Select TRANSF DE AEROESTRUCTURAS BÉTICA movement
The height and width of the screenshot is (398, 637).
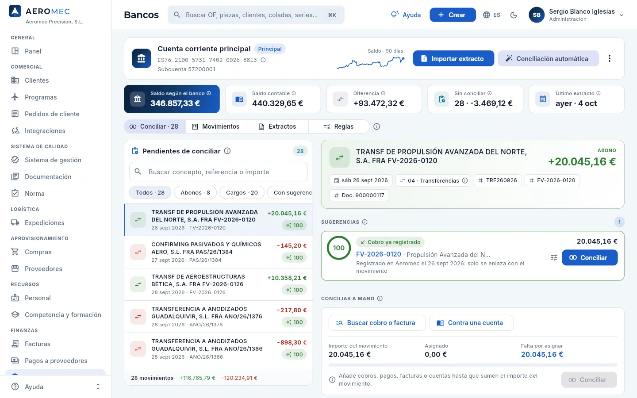pyautogui.click(x=219, y=284)
